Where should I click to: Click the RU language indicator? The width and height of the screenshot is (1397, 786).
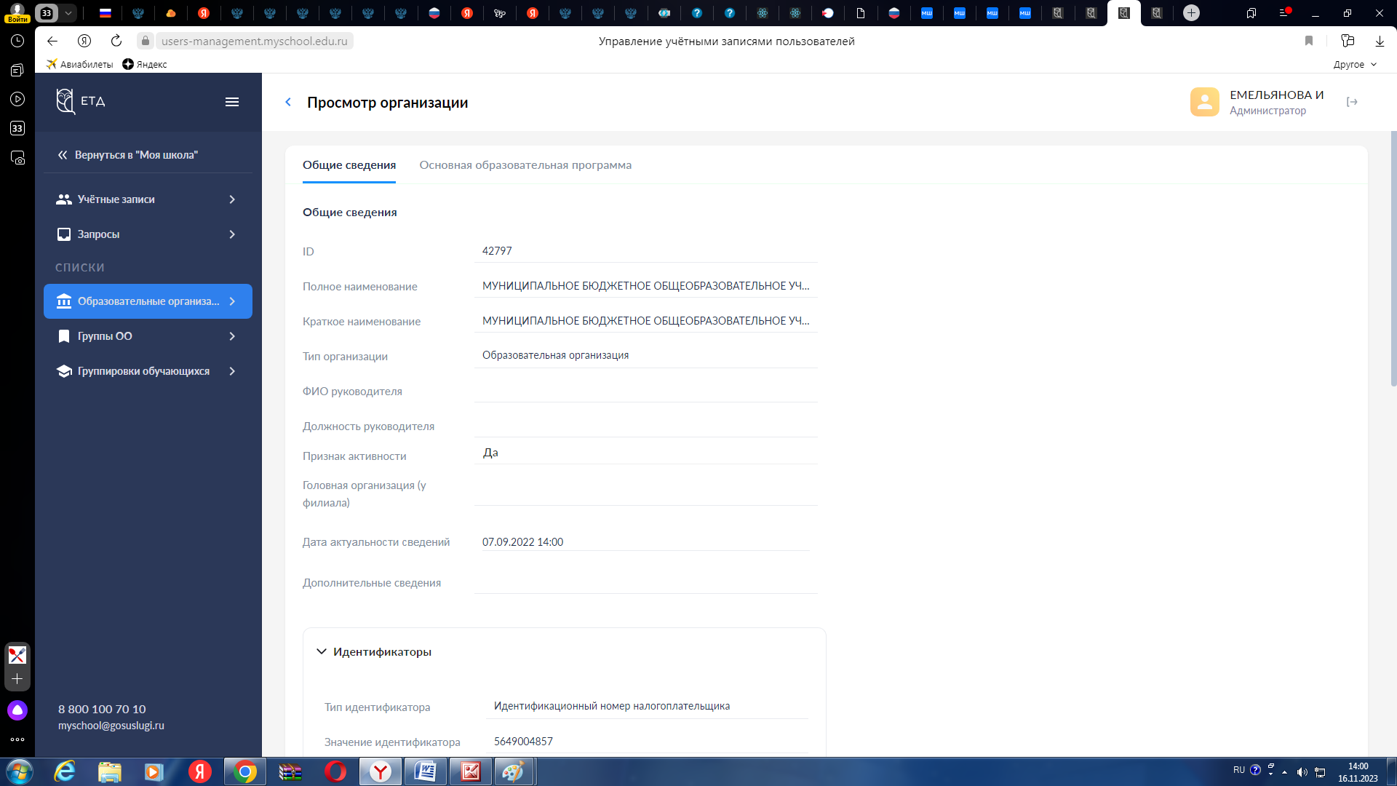(x=1239, y=770)
